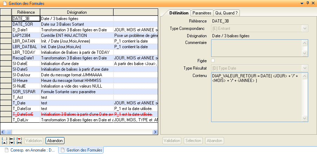
Task: Open the Type Correspondanc dropdown
Action: (305, 28)
